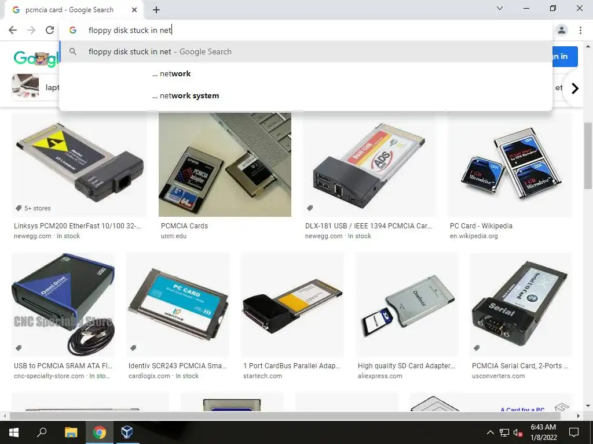Open the OmniDrive USB to PCMCIA image

(x=63, y=305)
